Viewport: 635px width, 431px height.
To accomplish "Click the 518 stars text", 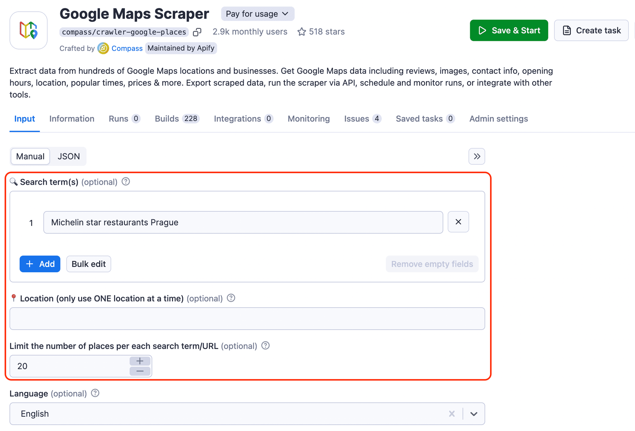I will 327,32.
